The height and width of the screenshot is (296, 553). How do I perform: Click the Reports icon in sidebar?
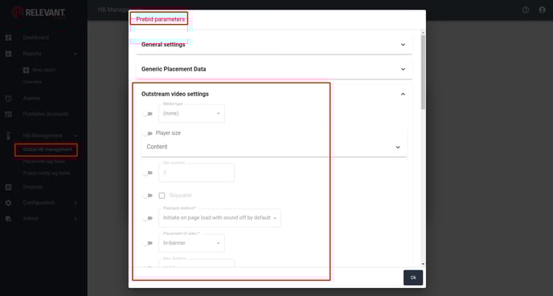pos(9,54)
